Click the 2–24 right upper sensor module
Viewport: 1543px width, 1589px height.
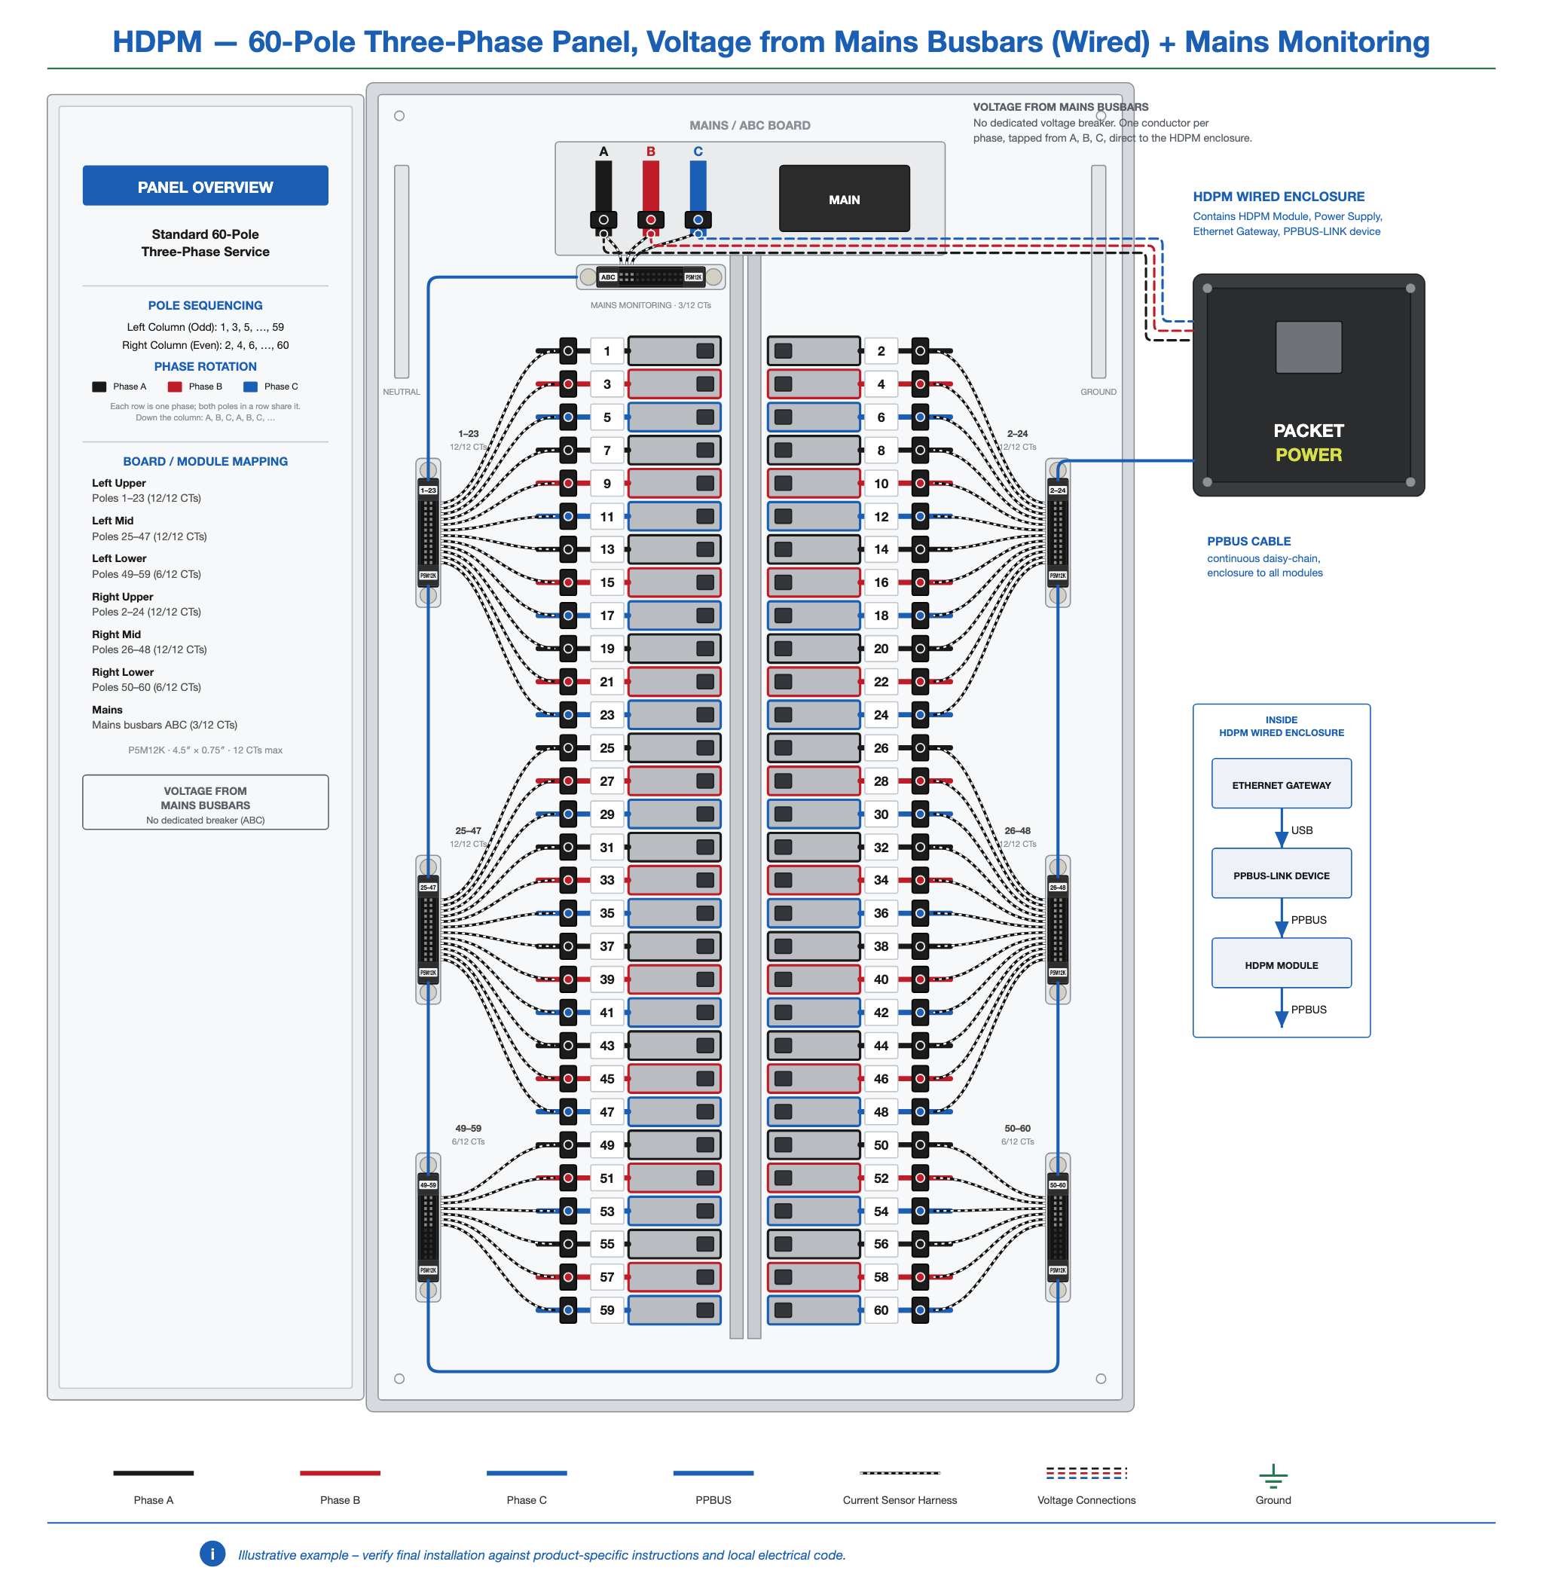coord(1057,533)
